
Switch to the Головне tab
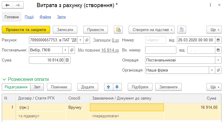12,17
